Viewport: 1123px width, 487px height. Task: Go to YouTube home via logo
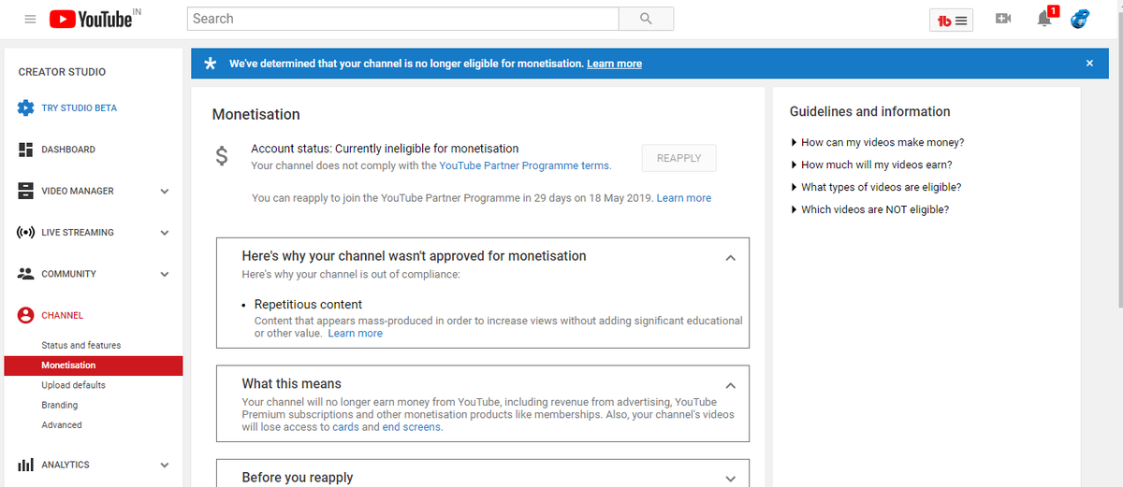point(91,19)
